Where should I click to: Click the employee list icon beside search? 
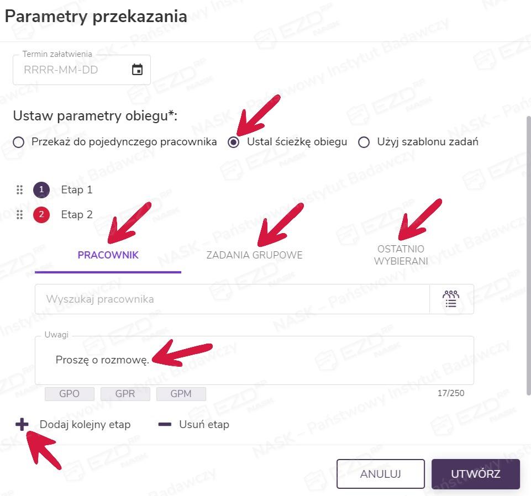tap(451, 299)
